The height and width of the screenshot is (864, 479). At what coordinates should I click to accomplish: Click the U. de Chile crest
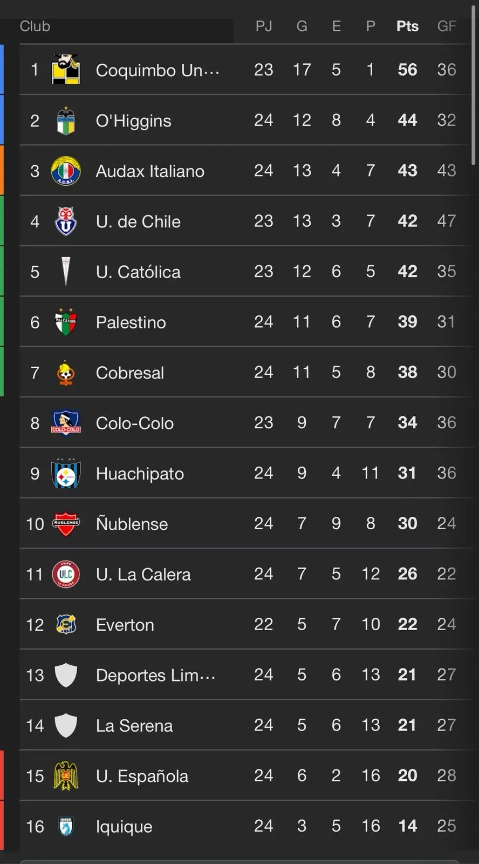click(66, 221)
